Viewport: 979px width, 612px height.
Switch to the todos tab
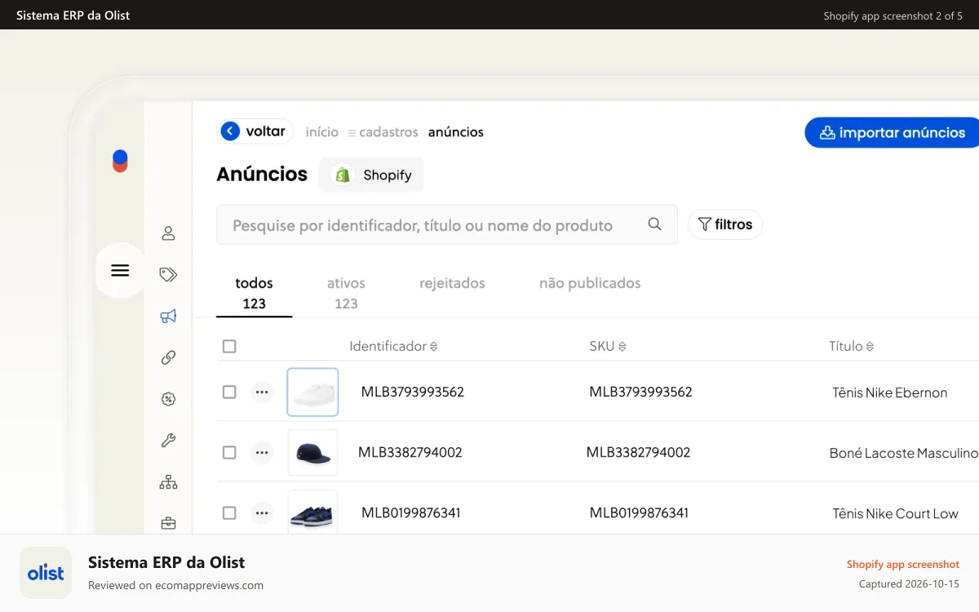[254, 293]
